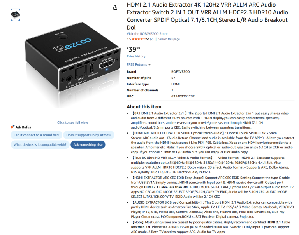This screenshot has height=235, width=299.
Task: Open the Price history link
Action: pos(136,56)
